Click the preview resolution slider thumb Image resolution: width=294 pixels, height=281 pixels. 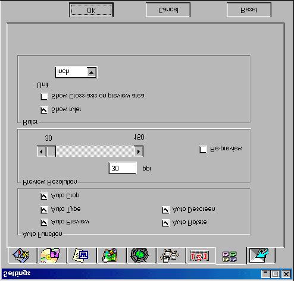(51, 151)
